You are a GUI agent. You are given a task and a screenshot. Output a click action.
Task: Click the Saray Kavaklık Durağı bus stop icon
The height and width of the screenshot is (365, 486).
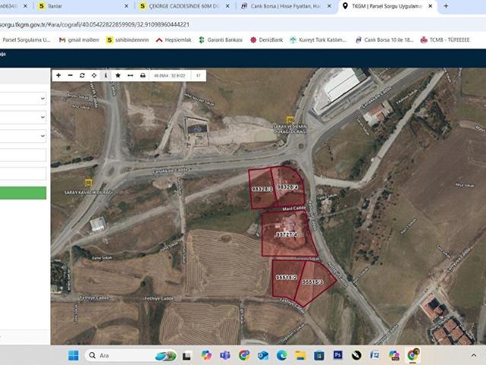coord(88,182)
